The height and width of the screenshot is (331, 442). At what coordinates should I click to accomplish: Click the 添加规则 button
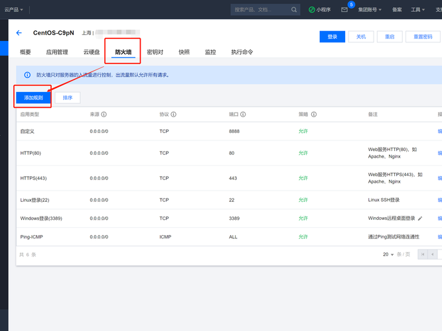click(33, 97)
